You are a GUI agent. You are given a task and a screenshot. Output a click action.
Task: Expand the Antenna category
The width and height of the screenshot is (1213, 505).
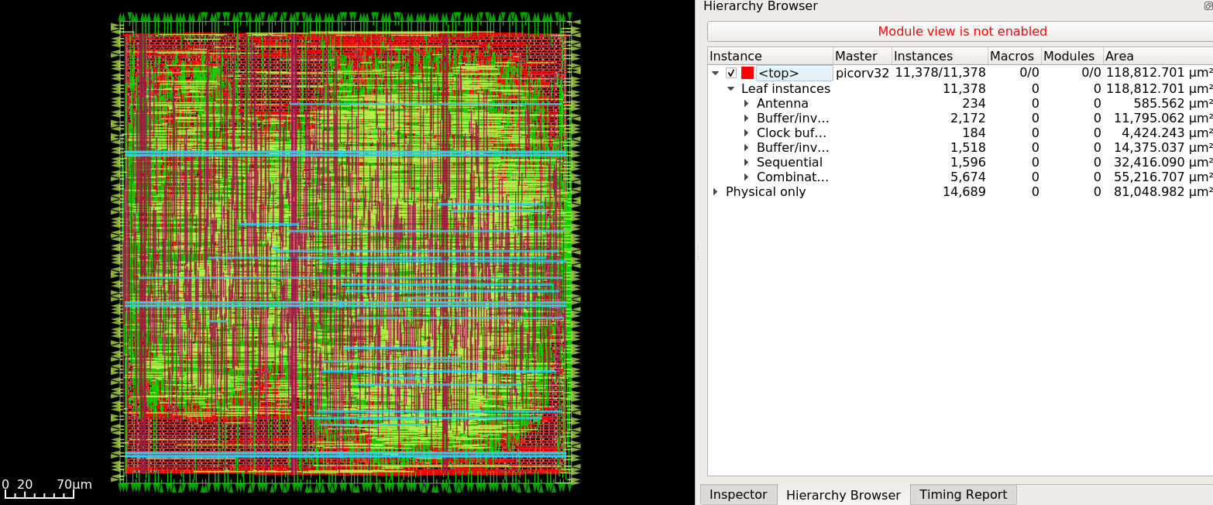pos(746,104)
